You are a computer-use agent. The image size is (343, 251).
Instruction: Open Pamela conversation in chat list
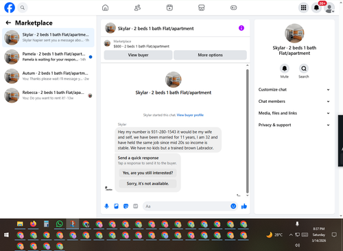point(48,57)
